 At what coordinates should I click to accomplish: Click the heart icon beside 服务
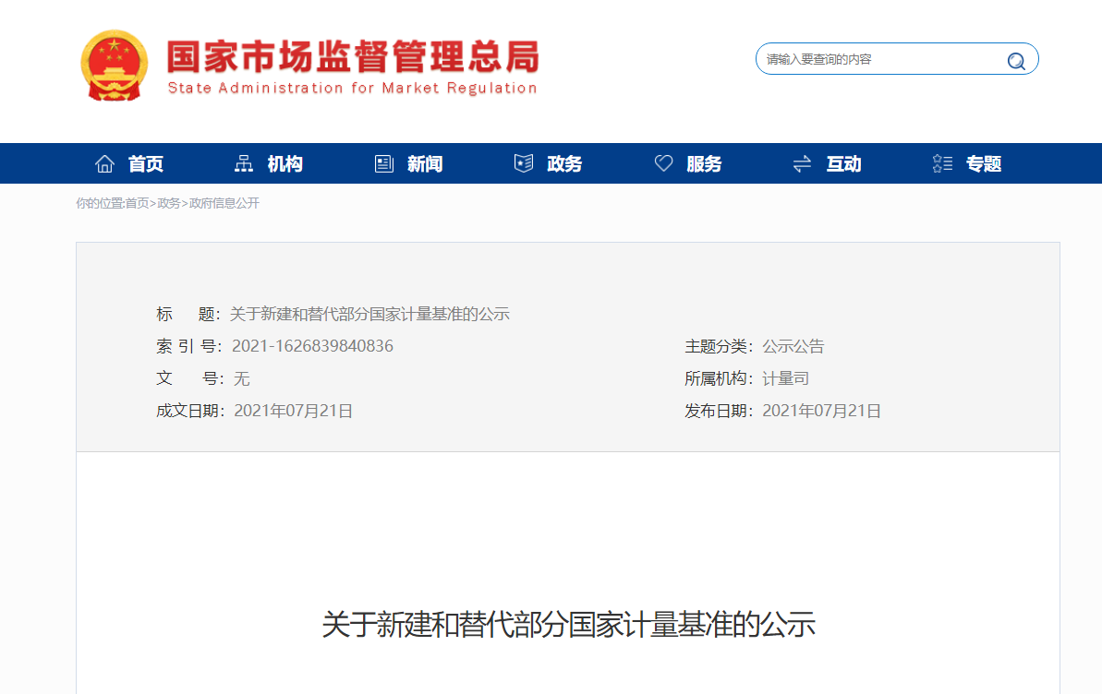[x=663, y=164]
